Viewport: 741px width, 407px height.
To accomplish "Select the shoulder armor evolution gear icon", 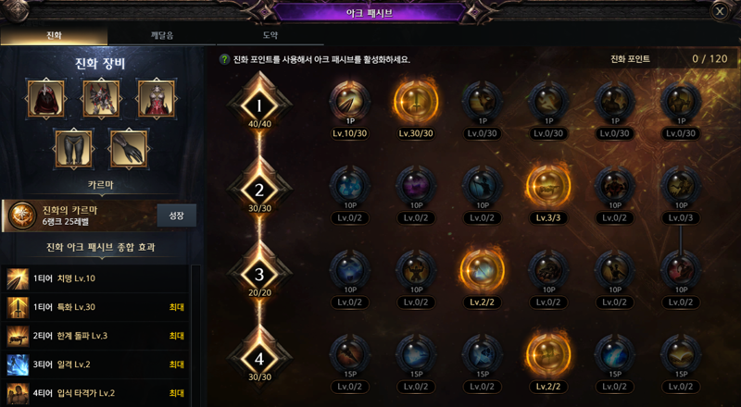I will click(101, 99).
